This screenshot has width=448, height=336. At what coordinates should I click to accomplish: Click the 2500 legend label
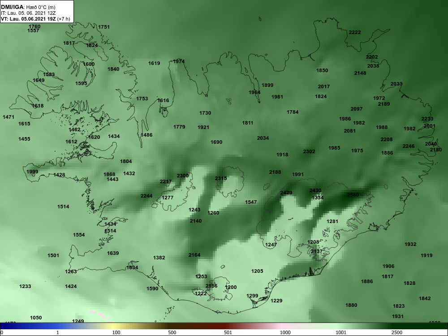coord(397,332)
